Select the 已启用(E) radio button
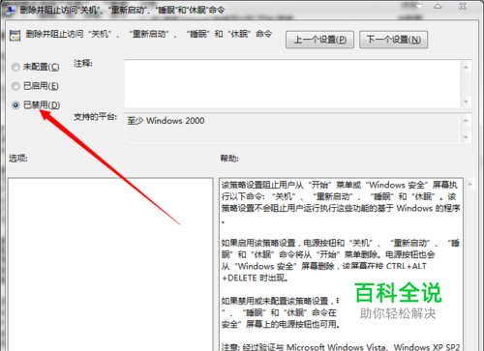484x351 pixels. coord(15,86)
